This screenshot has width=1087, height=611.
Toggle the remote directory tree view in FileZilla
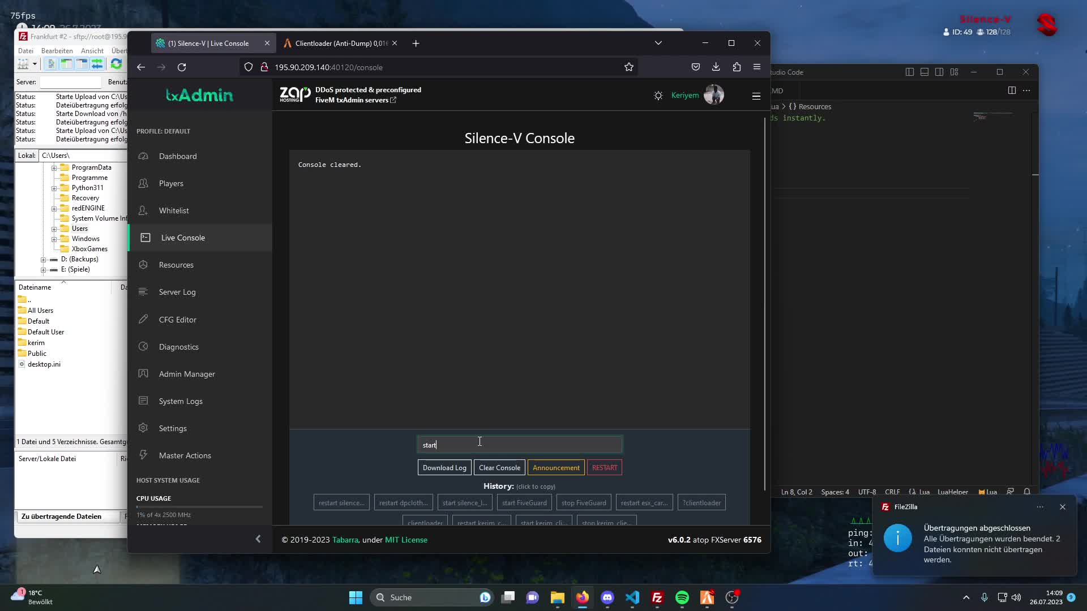[82, 64]
